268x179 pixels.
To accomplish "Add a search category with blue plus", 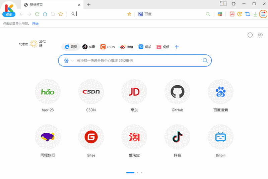I will pyautogui.click(x=177, y=47).
